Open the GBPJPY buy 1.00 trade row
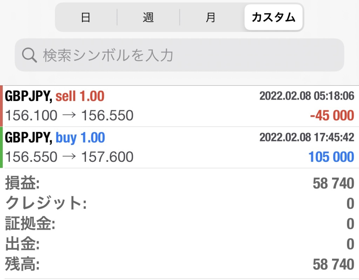The width and height of the screenshot is (359, 280). click(179, 147)
